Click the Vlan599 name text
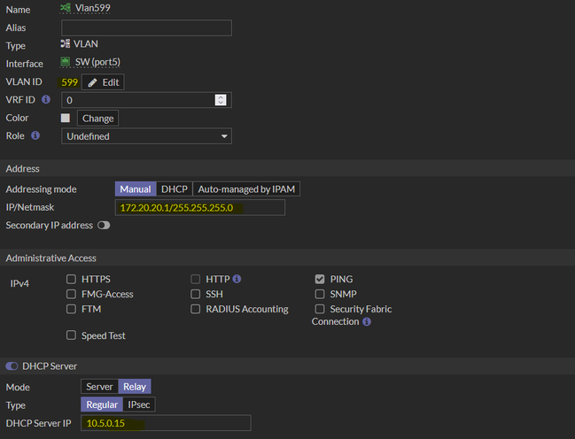The width and height of the screenshot is (575, 439). point(92,8)
